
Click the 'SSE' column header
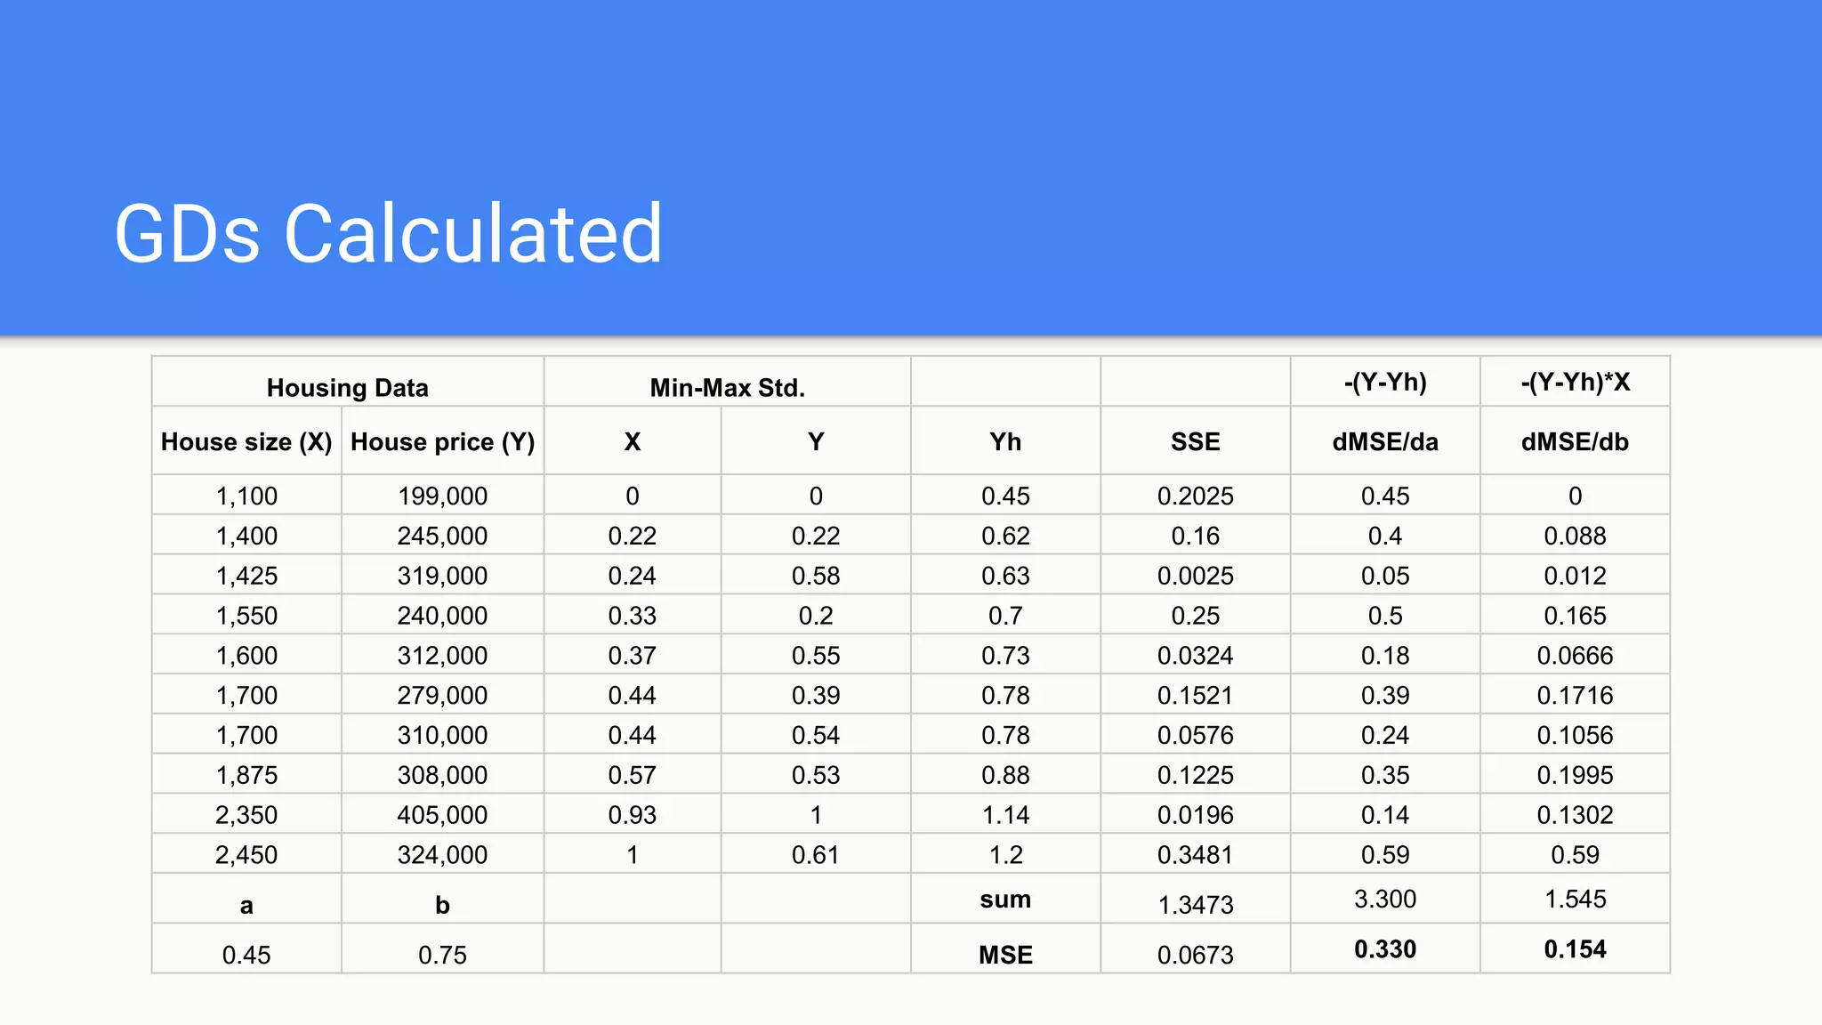tap(1196, 442)
